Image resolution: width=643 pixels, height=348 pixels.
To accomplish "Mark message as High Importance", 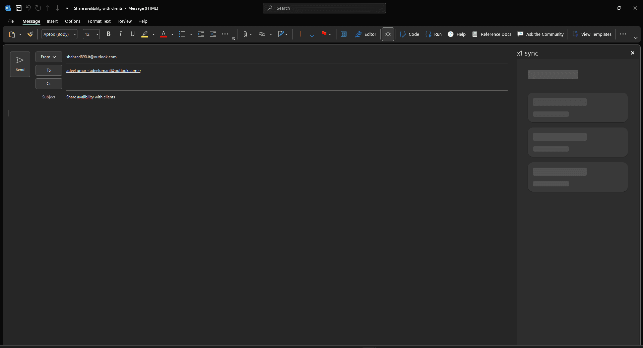I will pos(300,34).
